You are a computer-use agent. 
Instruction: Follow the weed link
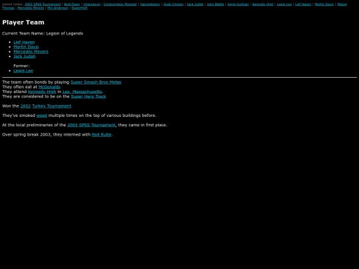coord(42,116)
